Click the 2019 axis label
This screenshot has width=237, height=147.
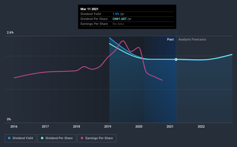coord(108,126)
